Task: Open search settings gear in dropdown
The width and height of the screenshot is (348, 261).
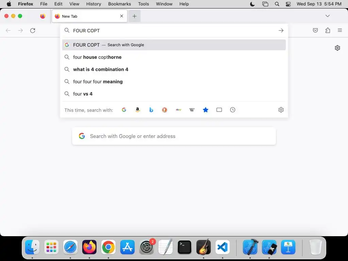Action: pos(281,110)
